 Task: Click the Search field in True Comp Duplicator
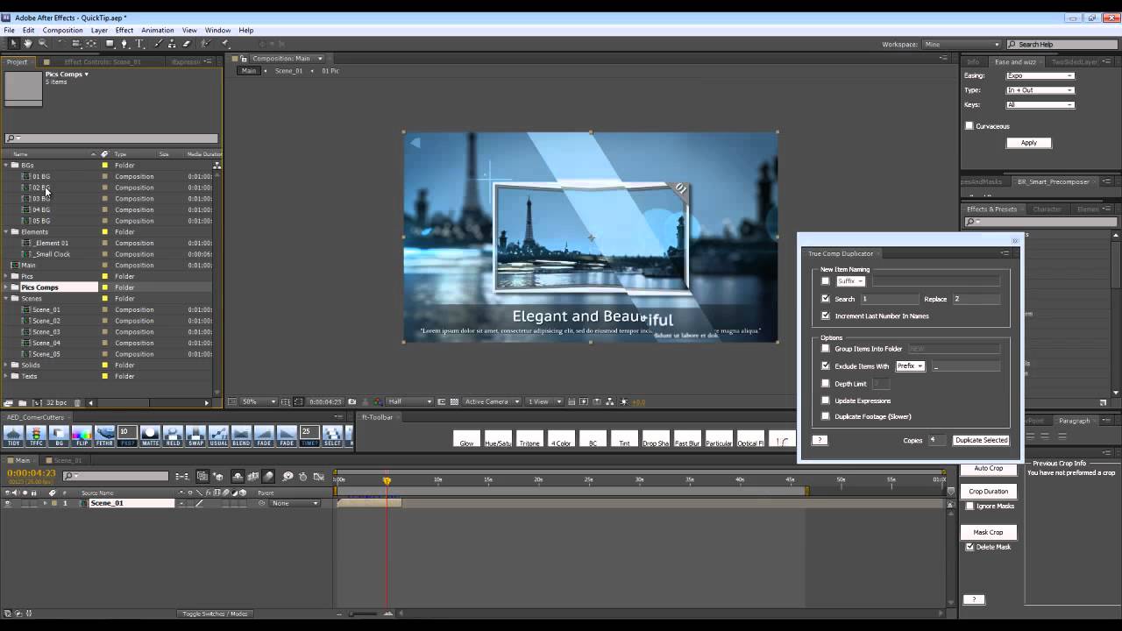point(888,299)
